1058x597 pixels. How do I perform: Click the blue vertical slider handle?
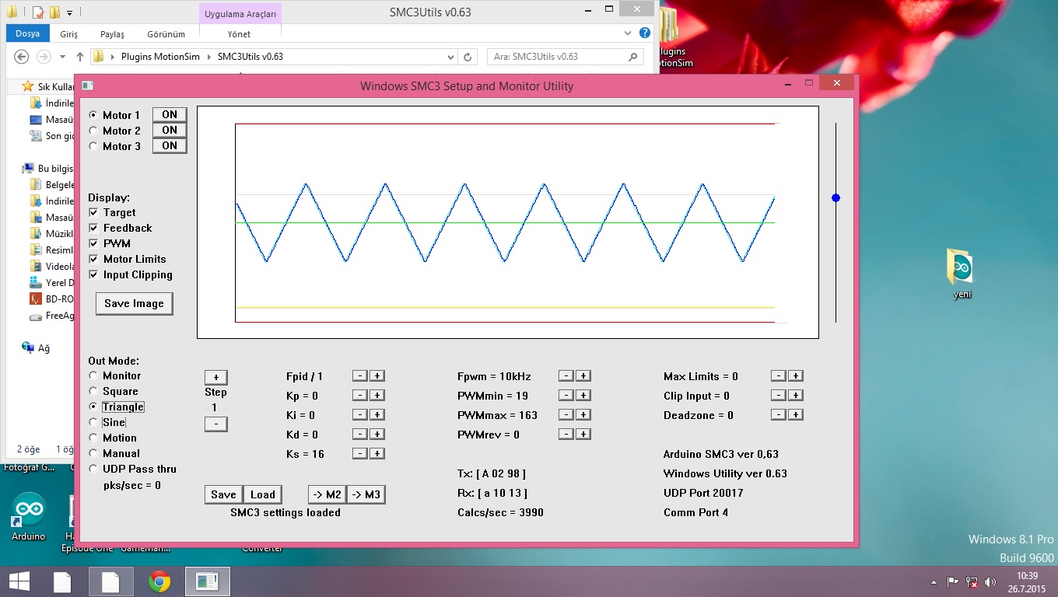[836, 198]
